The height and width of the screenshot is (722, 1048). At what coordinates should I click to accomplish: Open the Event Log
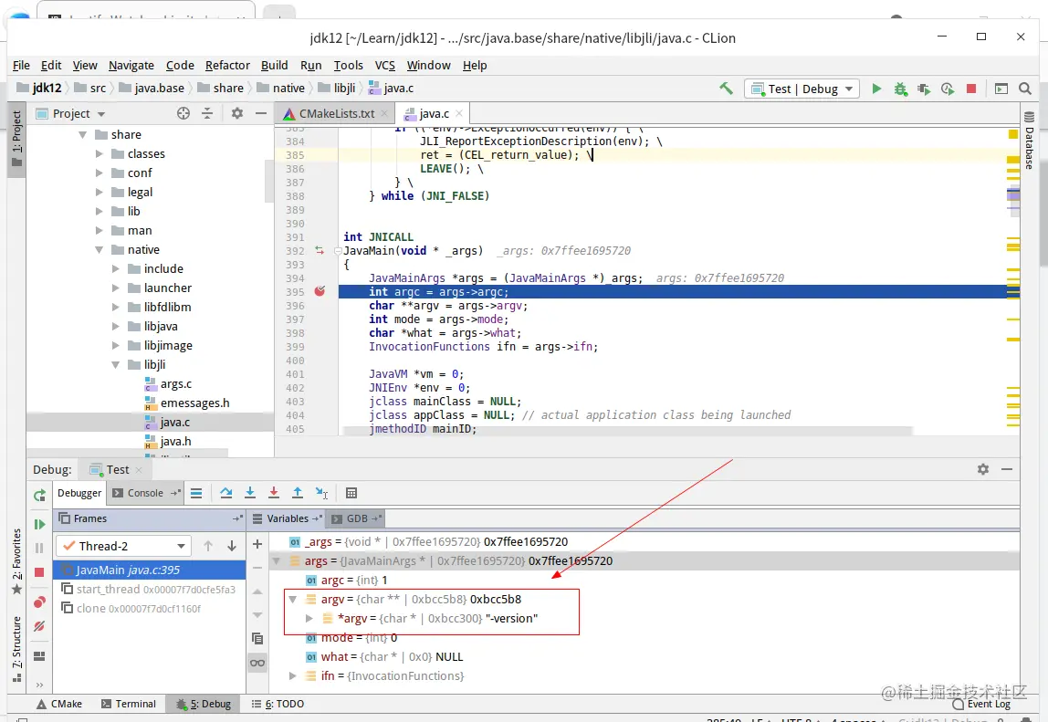pos(981,704)
